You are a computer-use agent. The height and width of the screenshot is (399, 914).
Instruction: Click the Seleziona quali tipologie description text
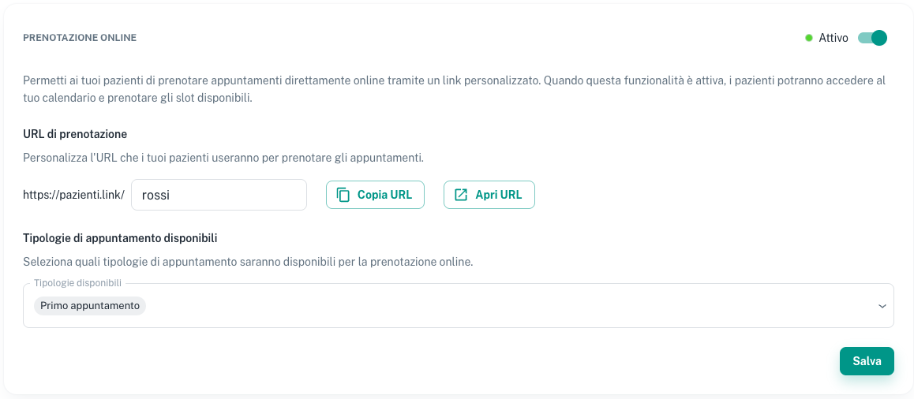coord(248,262)
